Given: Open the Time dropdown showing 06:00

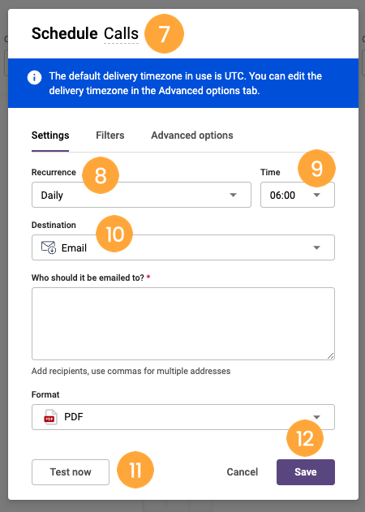Looking at the screenshot, I should click(x=298, y=195).
